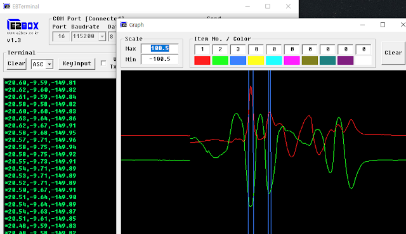The height and width of the screenshot is (234, 406).
Task: Click the KeyInput button
Action: [77, 63]
